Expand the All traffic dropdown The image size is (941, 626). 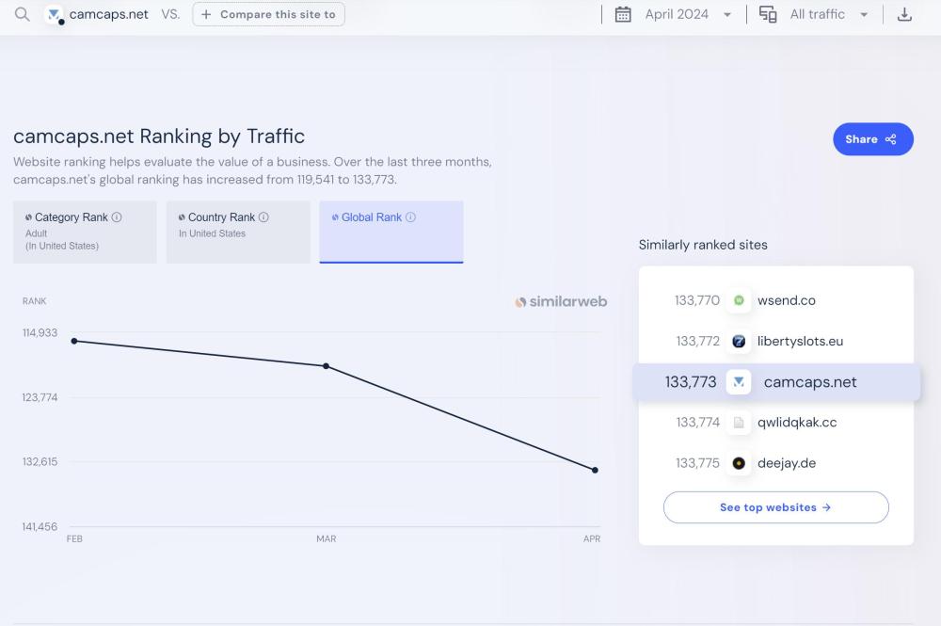(x=828, y=15)
